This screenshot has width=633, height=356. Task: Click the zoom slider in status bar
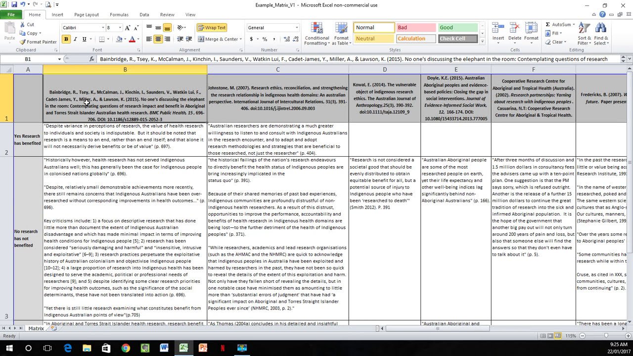[606, 336]
